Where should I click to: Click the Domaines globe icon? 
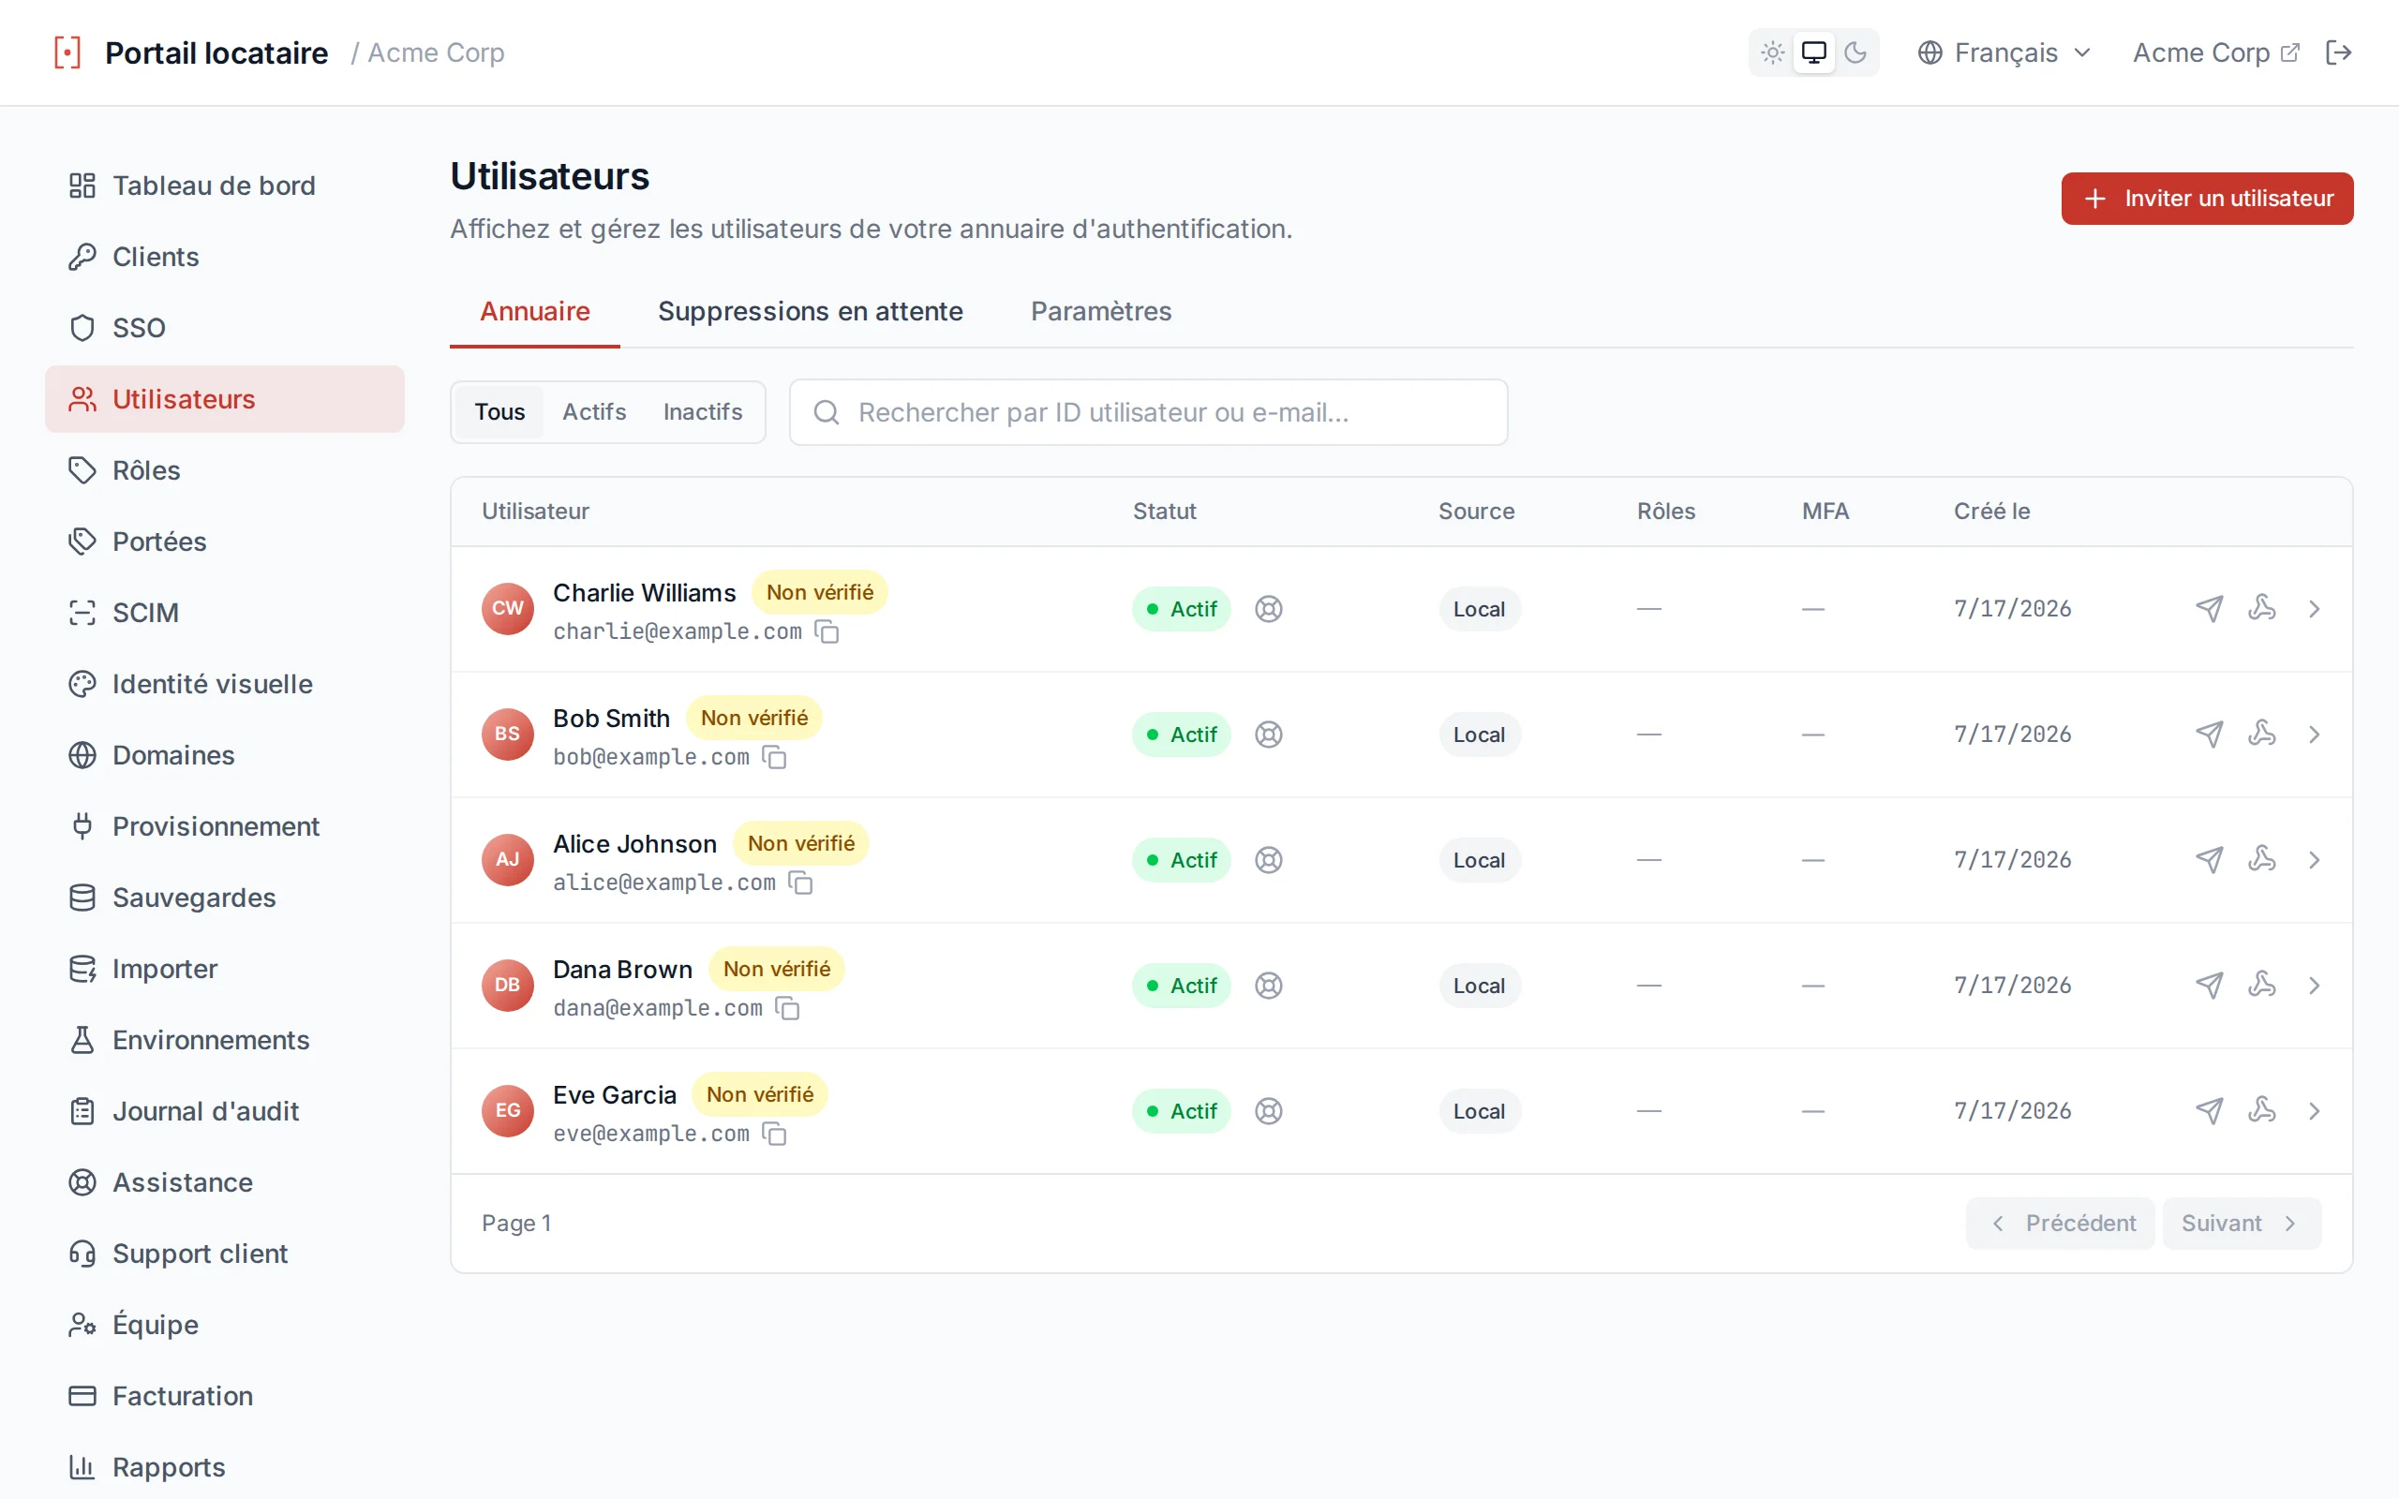click(x=82, y=755)
